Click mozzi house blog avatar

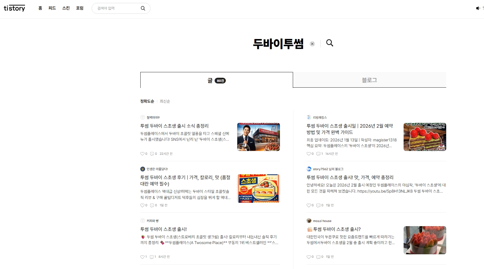click(309, 221)
